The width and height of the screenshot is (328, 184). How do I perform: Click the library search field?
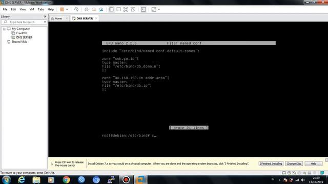[23, 22]
